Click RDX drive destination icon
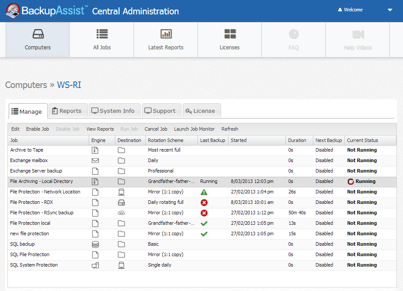The height and width of the screenshot is (291, 403). (x=121, y=203)
